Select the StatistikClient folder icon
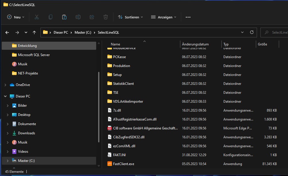The image size is (288, 176). click(110, 83)
